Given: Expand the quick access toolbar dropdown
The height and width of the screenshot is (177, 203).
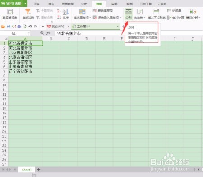Looking at the screenshot, I should [43, 27].
